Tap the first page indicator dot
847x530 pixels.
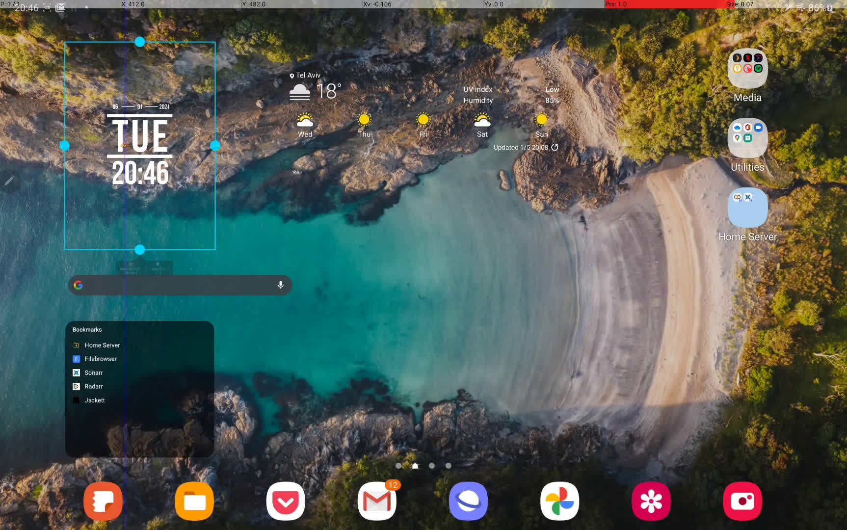(x=398, y=466)
